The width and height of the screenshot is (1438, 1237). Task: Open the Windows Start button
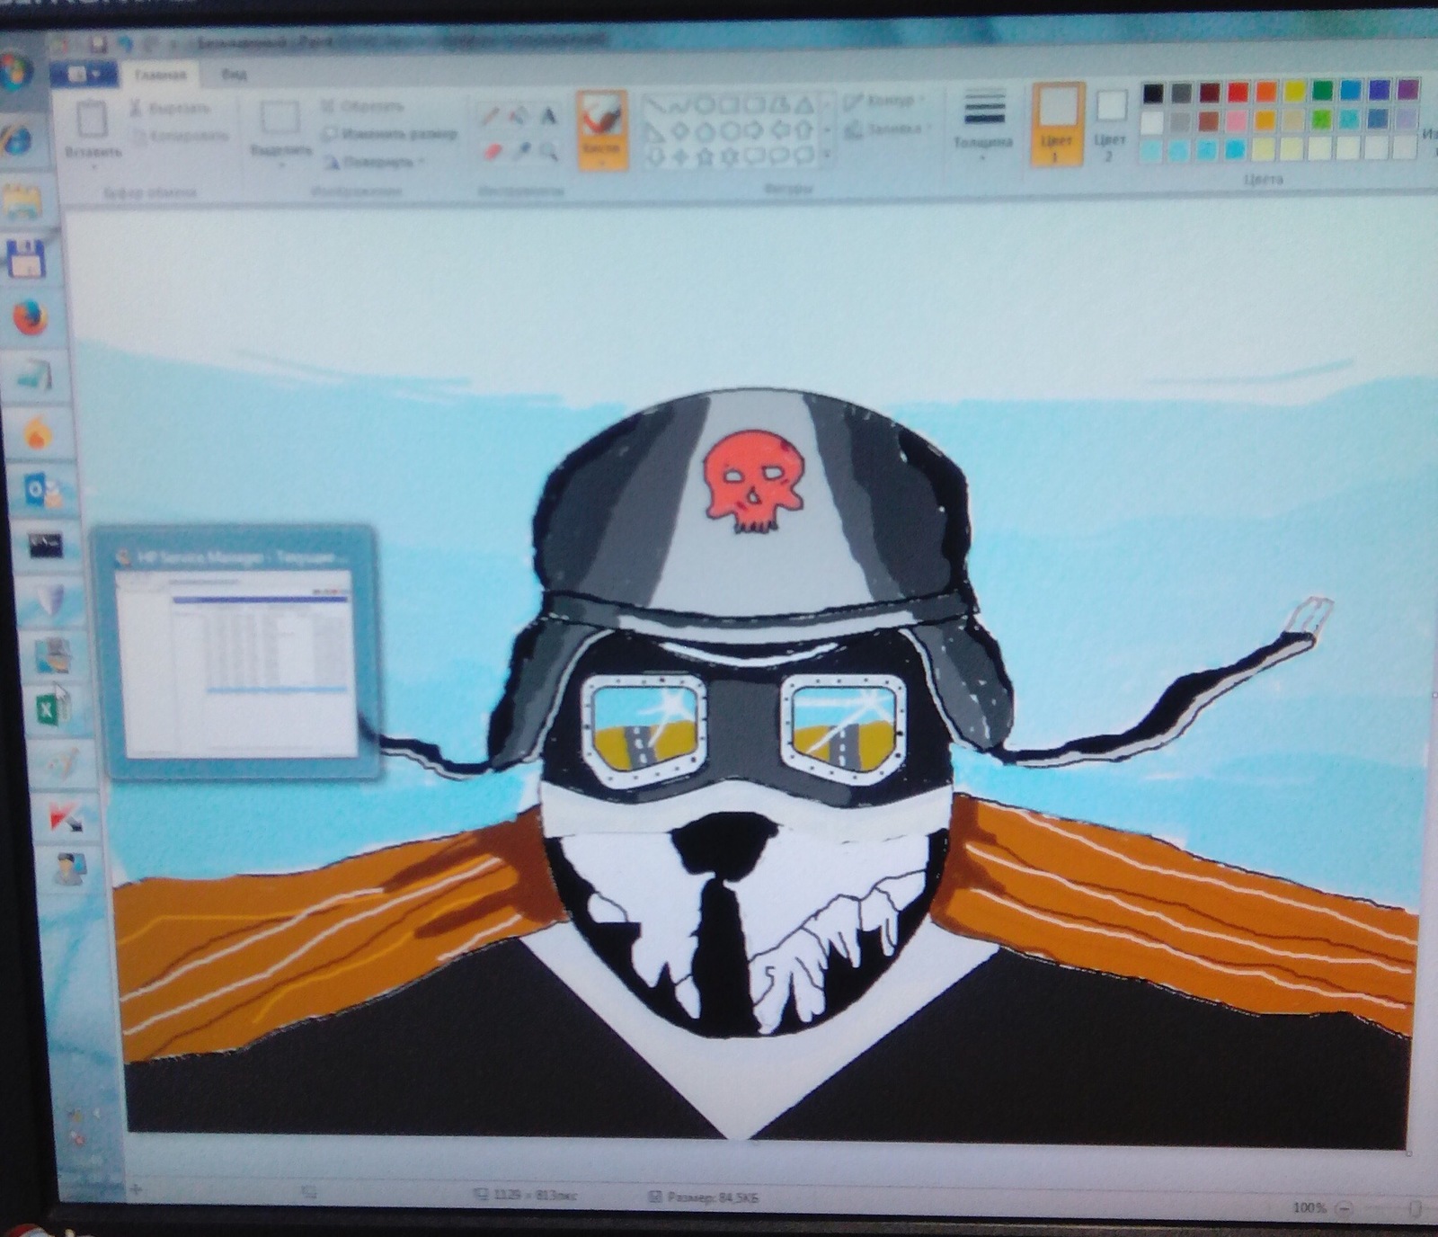pos(15,74)
